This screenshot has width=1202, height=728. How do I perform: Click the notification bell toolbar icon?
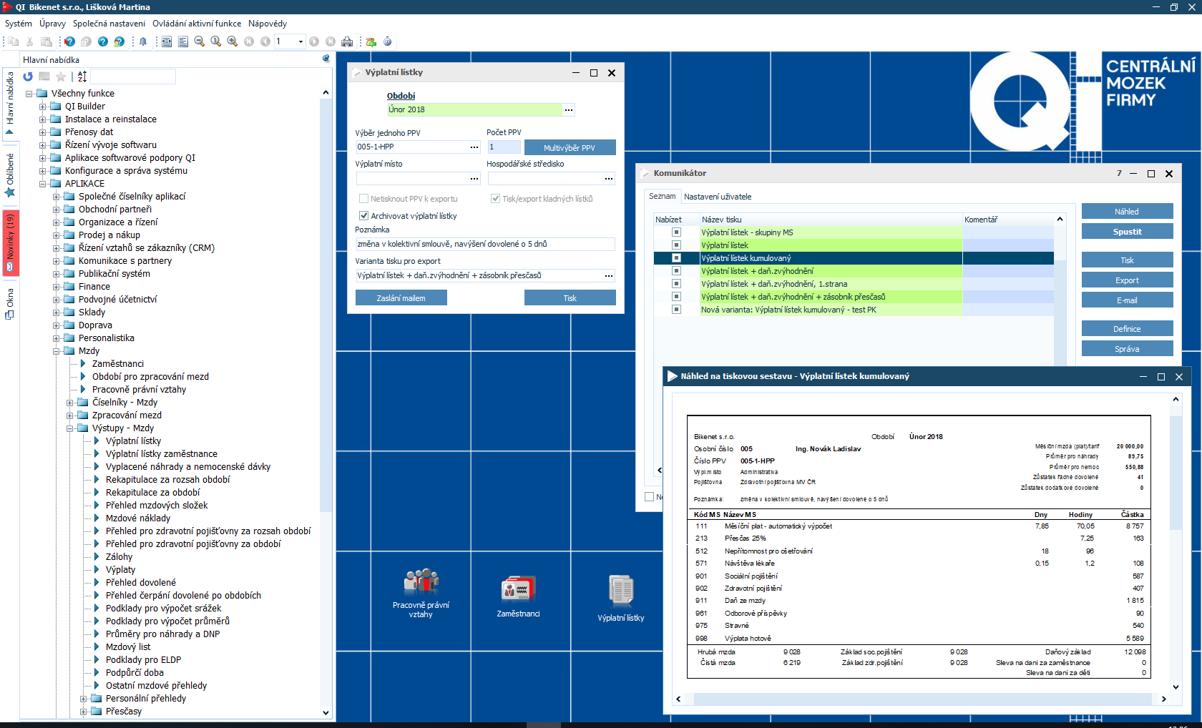tap(143, 41)
